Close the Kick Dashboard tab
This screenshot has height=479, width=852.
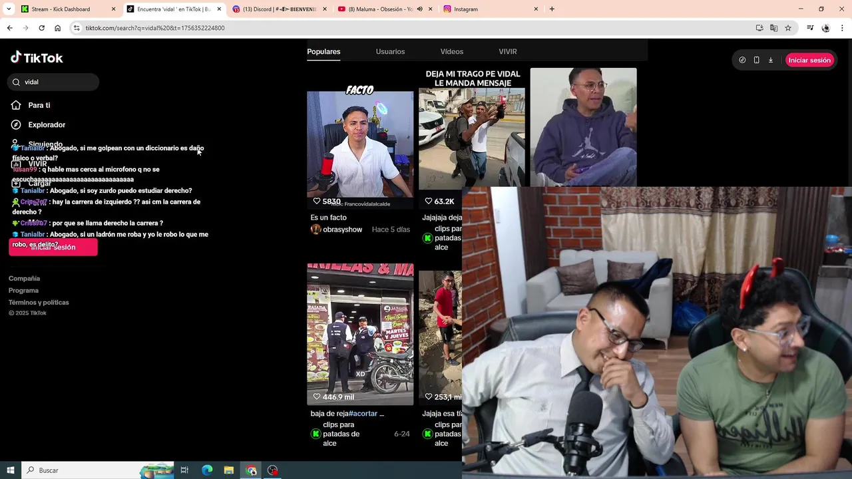click(x=113, y=9)
